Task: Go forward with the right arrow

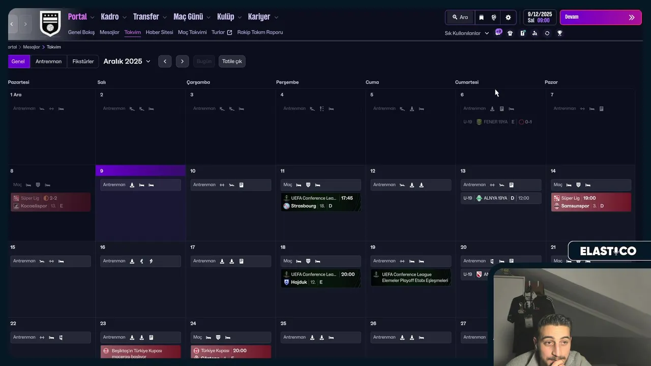Action: (x=25, y=24)
